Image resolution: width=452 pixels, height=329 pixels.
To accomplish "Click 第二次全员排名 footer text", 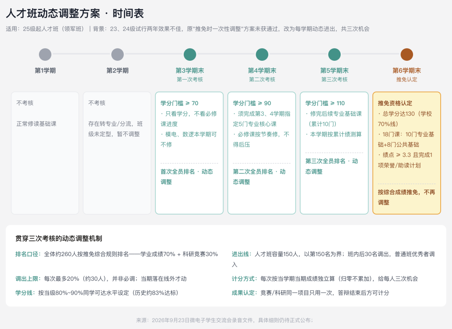I will tap(259, 176).
